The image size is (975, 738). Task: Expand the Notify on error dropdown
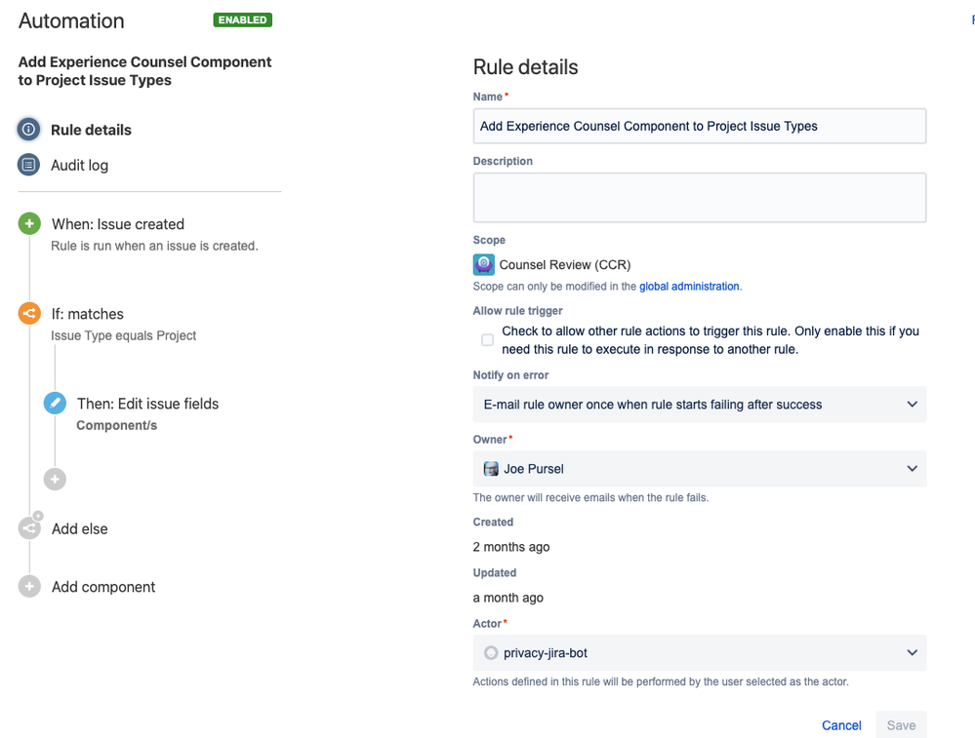tap(700, 405)
